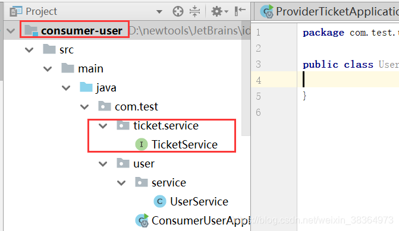Viewport: 399px width, 231px height.
Task: Select the main folder label
Action: pos(90,69)
